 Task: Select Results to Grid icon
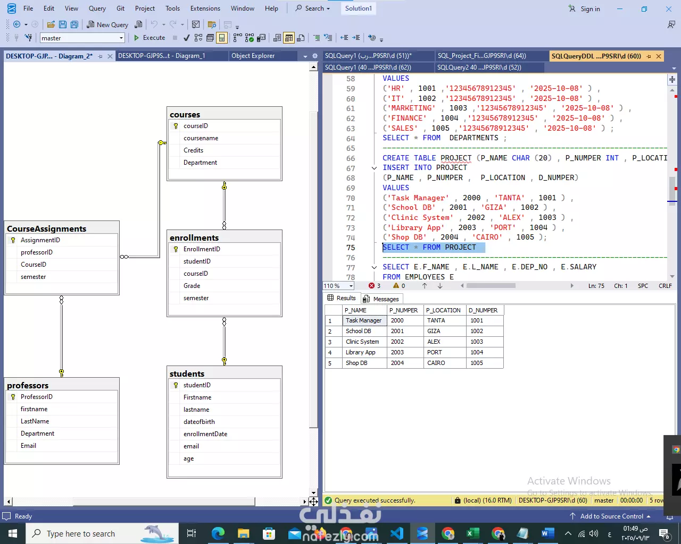pos(289,38)
